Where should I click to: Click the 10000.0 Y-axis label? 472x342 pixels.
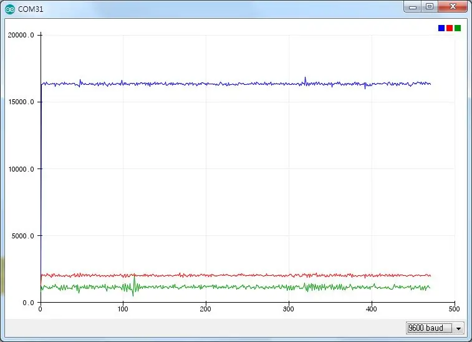coord(21,169)
